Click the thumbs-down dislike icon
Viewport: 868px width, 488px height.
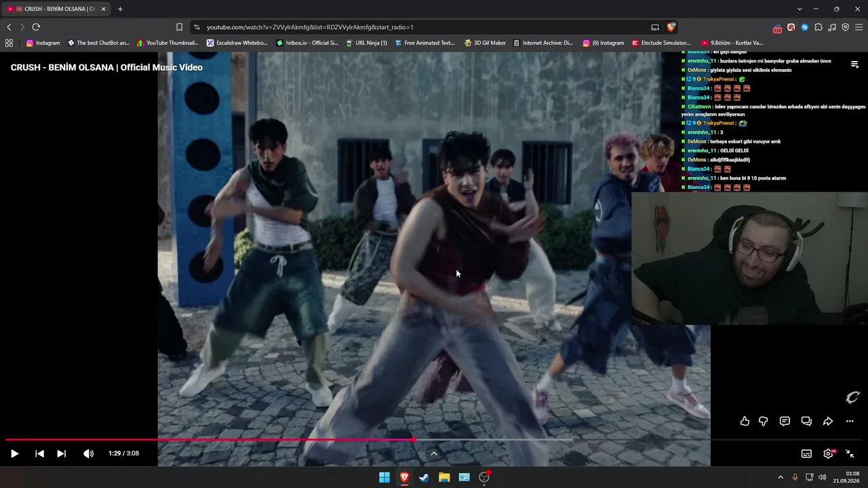[x=763, y=421]
